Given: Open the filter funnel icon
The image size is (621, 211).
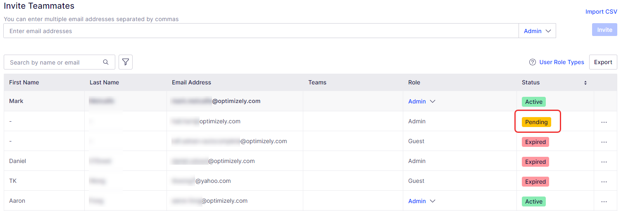Looking at the screenshot, I should (x=126, y=62).
